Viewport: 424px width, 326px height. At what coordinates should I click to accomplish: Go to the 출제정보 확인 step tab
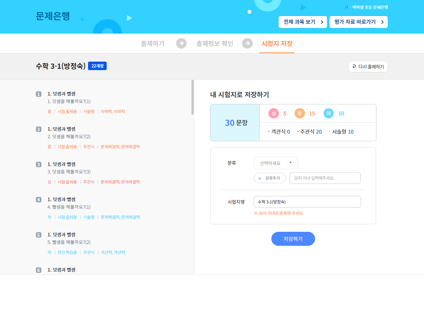(215, 43)
